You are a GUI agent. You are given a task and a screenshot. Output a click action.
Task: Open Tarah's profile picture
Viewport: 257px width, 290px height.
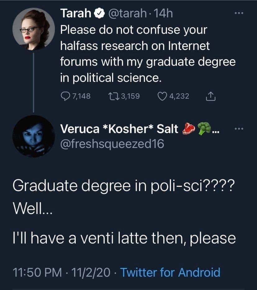click(x=34, y=29)
